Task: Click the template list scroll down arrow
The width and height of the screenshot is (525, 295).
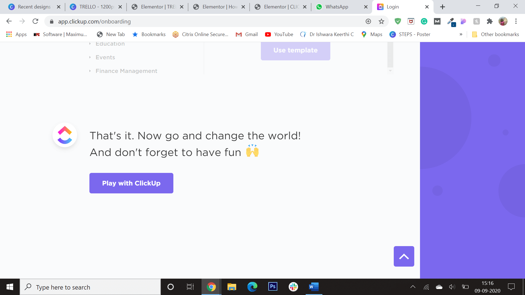Action: tap(390, 71)
